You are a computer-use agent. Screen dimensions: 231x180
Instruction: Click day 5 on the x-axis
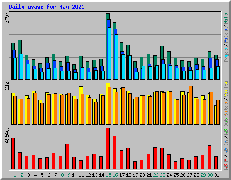coord(42,175)
